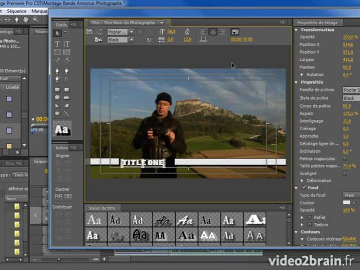Select the Vertical Area Type tool
The height and width of the screenshot is (270, 360).
(x=67, y=52)
